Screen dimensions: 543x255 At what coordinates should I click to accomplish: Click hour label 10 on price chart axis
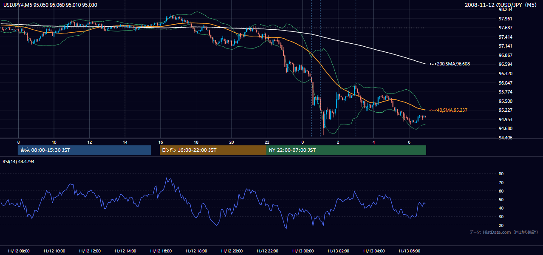point(54,142)
